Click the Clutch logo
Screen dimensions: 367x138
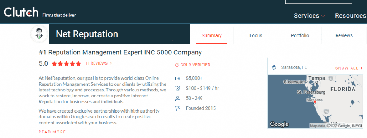click(x=21, y=12)
